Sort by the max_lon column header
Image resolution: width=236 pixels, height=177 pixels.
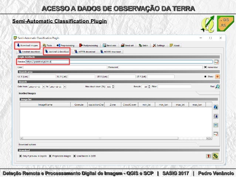click(x=197, y=105)
